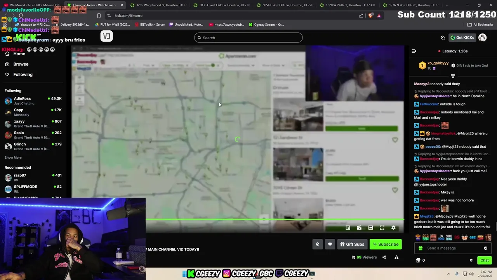Open IRLToolkit Server bookmark
This screenshot has width=497, height=280.
(x=149, y=24)
